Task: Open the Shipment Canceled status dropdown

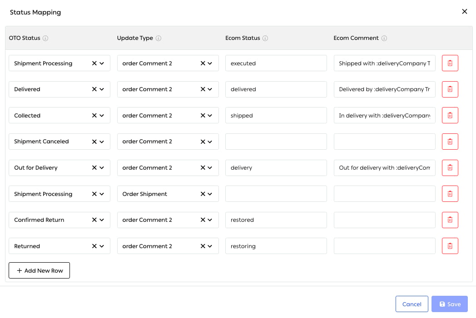Action: (x=102, y=142)
